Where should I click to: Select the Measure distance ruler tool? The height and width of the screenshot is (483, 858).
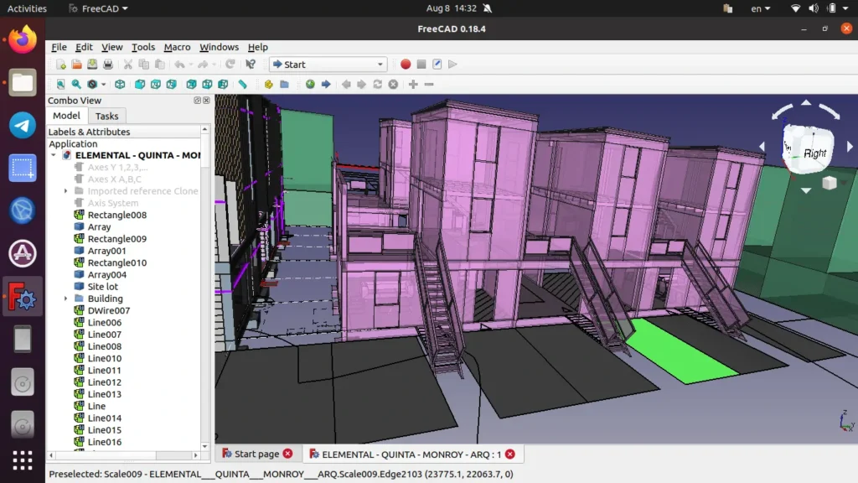coord(242,85)
